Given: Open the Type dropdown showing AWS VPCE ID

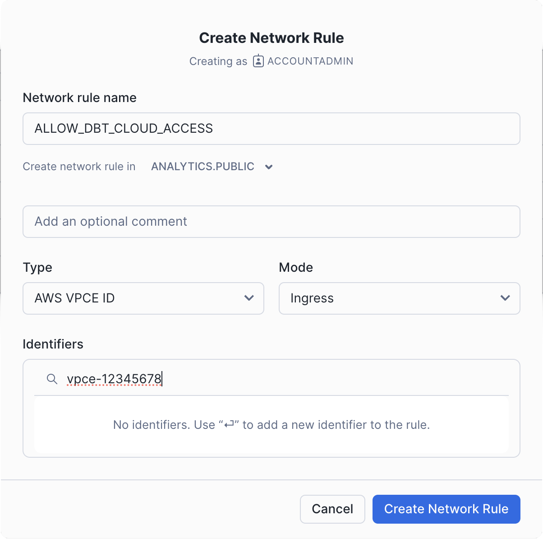Looking at the screenshot, I should (x=143, y=298).
